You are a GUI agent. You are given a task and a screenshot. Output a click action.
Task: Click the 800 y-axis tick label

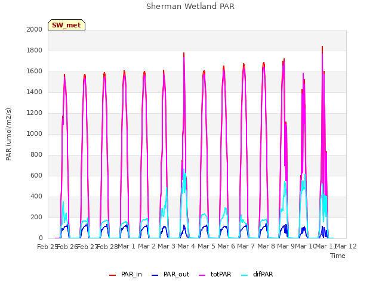tap(36, 155)
